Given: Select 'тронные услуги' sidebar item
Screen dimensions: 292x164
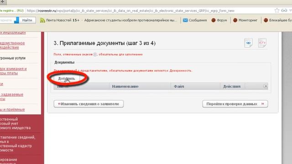Looking at the screenshot, I should coord(13,58).
